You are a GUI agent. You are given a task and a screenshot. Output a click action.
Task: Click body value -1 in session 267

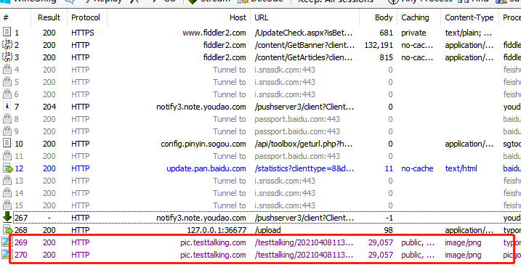(x=389, y=218)
